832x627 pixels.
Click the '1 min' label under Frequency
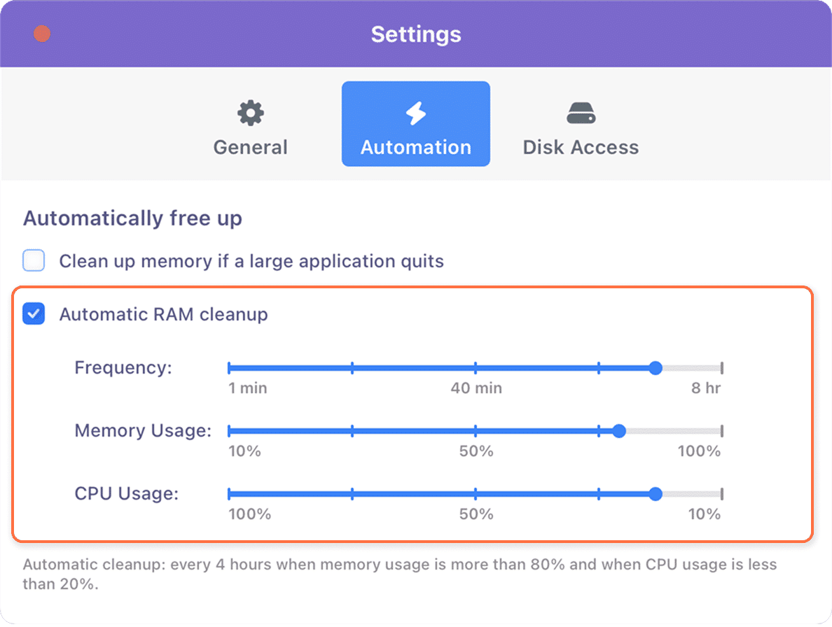click(x=248, y=388)
